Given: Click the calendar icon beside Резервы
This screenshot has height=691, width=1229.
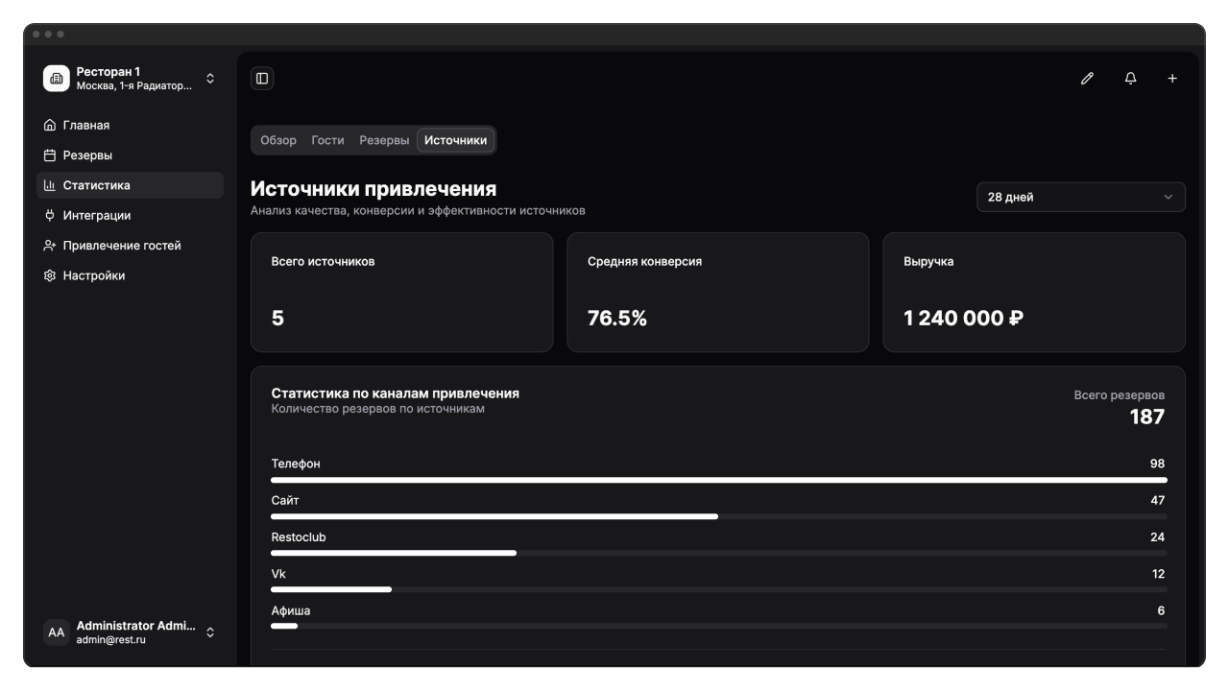Looking at the screenshot, I should coord(50,155).
